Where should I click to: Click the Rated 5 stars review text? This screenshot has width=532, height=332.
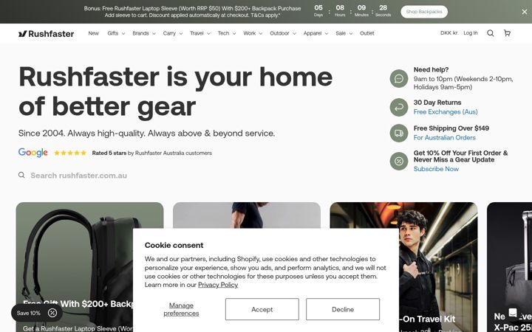coord(152,153)
